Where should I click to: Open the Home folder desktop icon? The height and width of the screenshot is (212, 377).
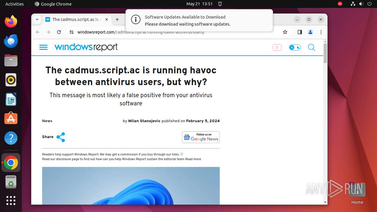tap(357, 193)
